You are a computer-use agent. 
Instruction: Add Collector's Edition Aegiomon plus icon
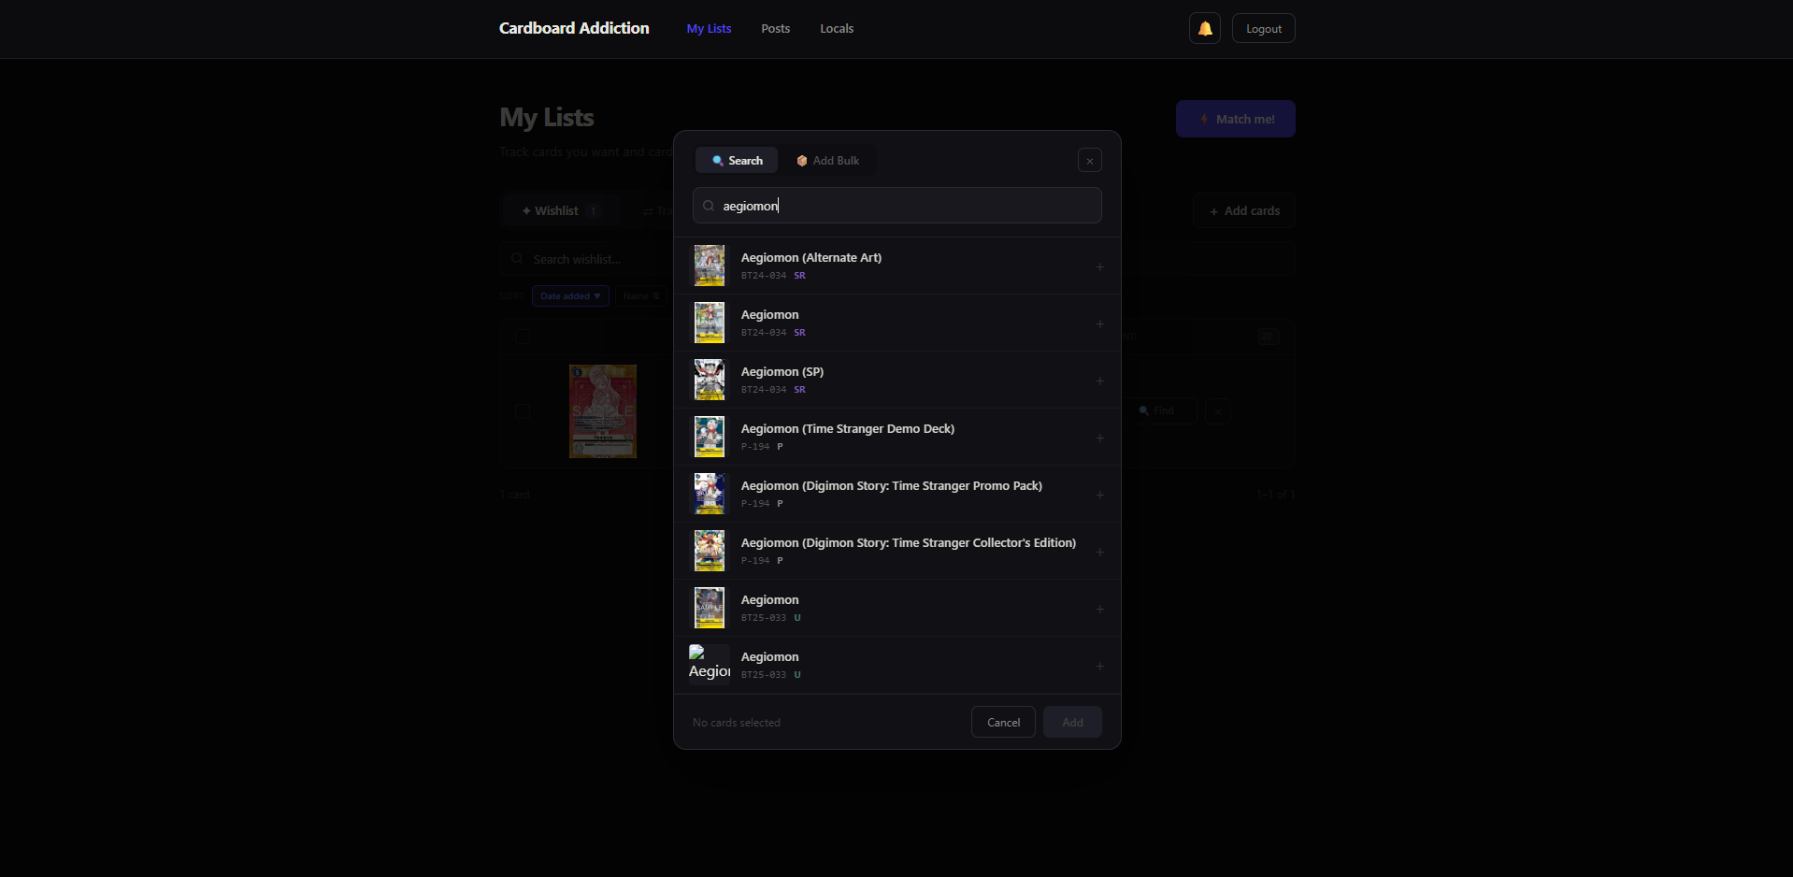tap(1099, 552)
